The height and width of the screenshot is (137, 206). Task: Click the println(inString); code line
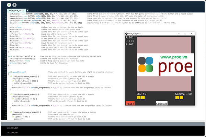19,63
